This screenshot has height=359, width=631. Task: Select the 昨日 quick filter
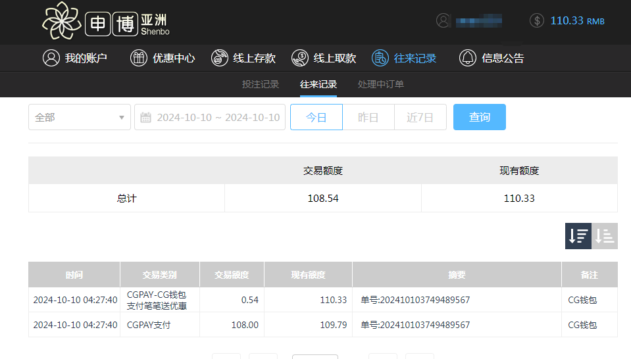368,117
